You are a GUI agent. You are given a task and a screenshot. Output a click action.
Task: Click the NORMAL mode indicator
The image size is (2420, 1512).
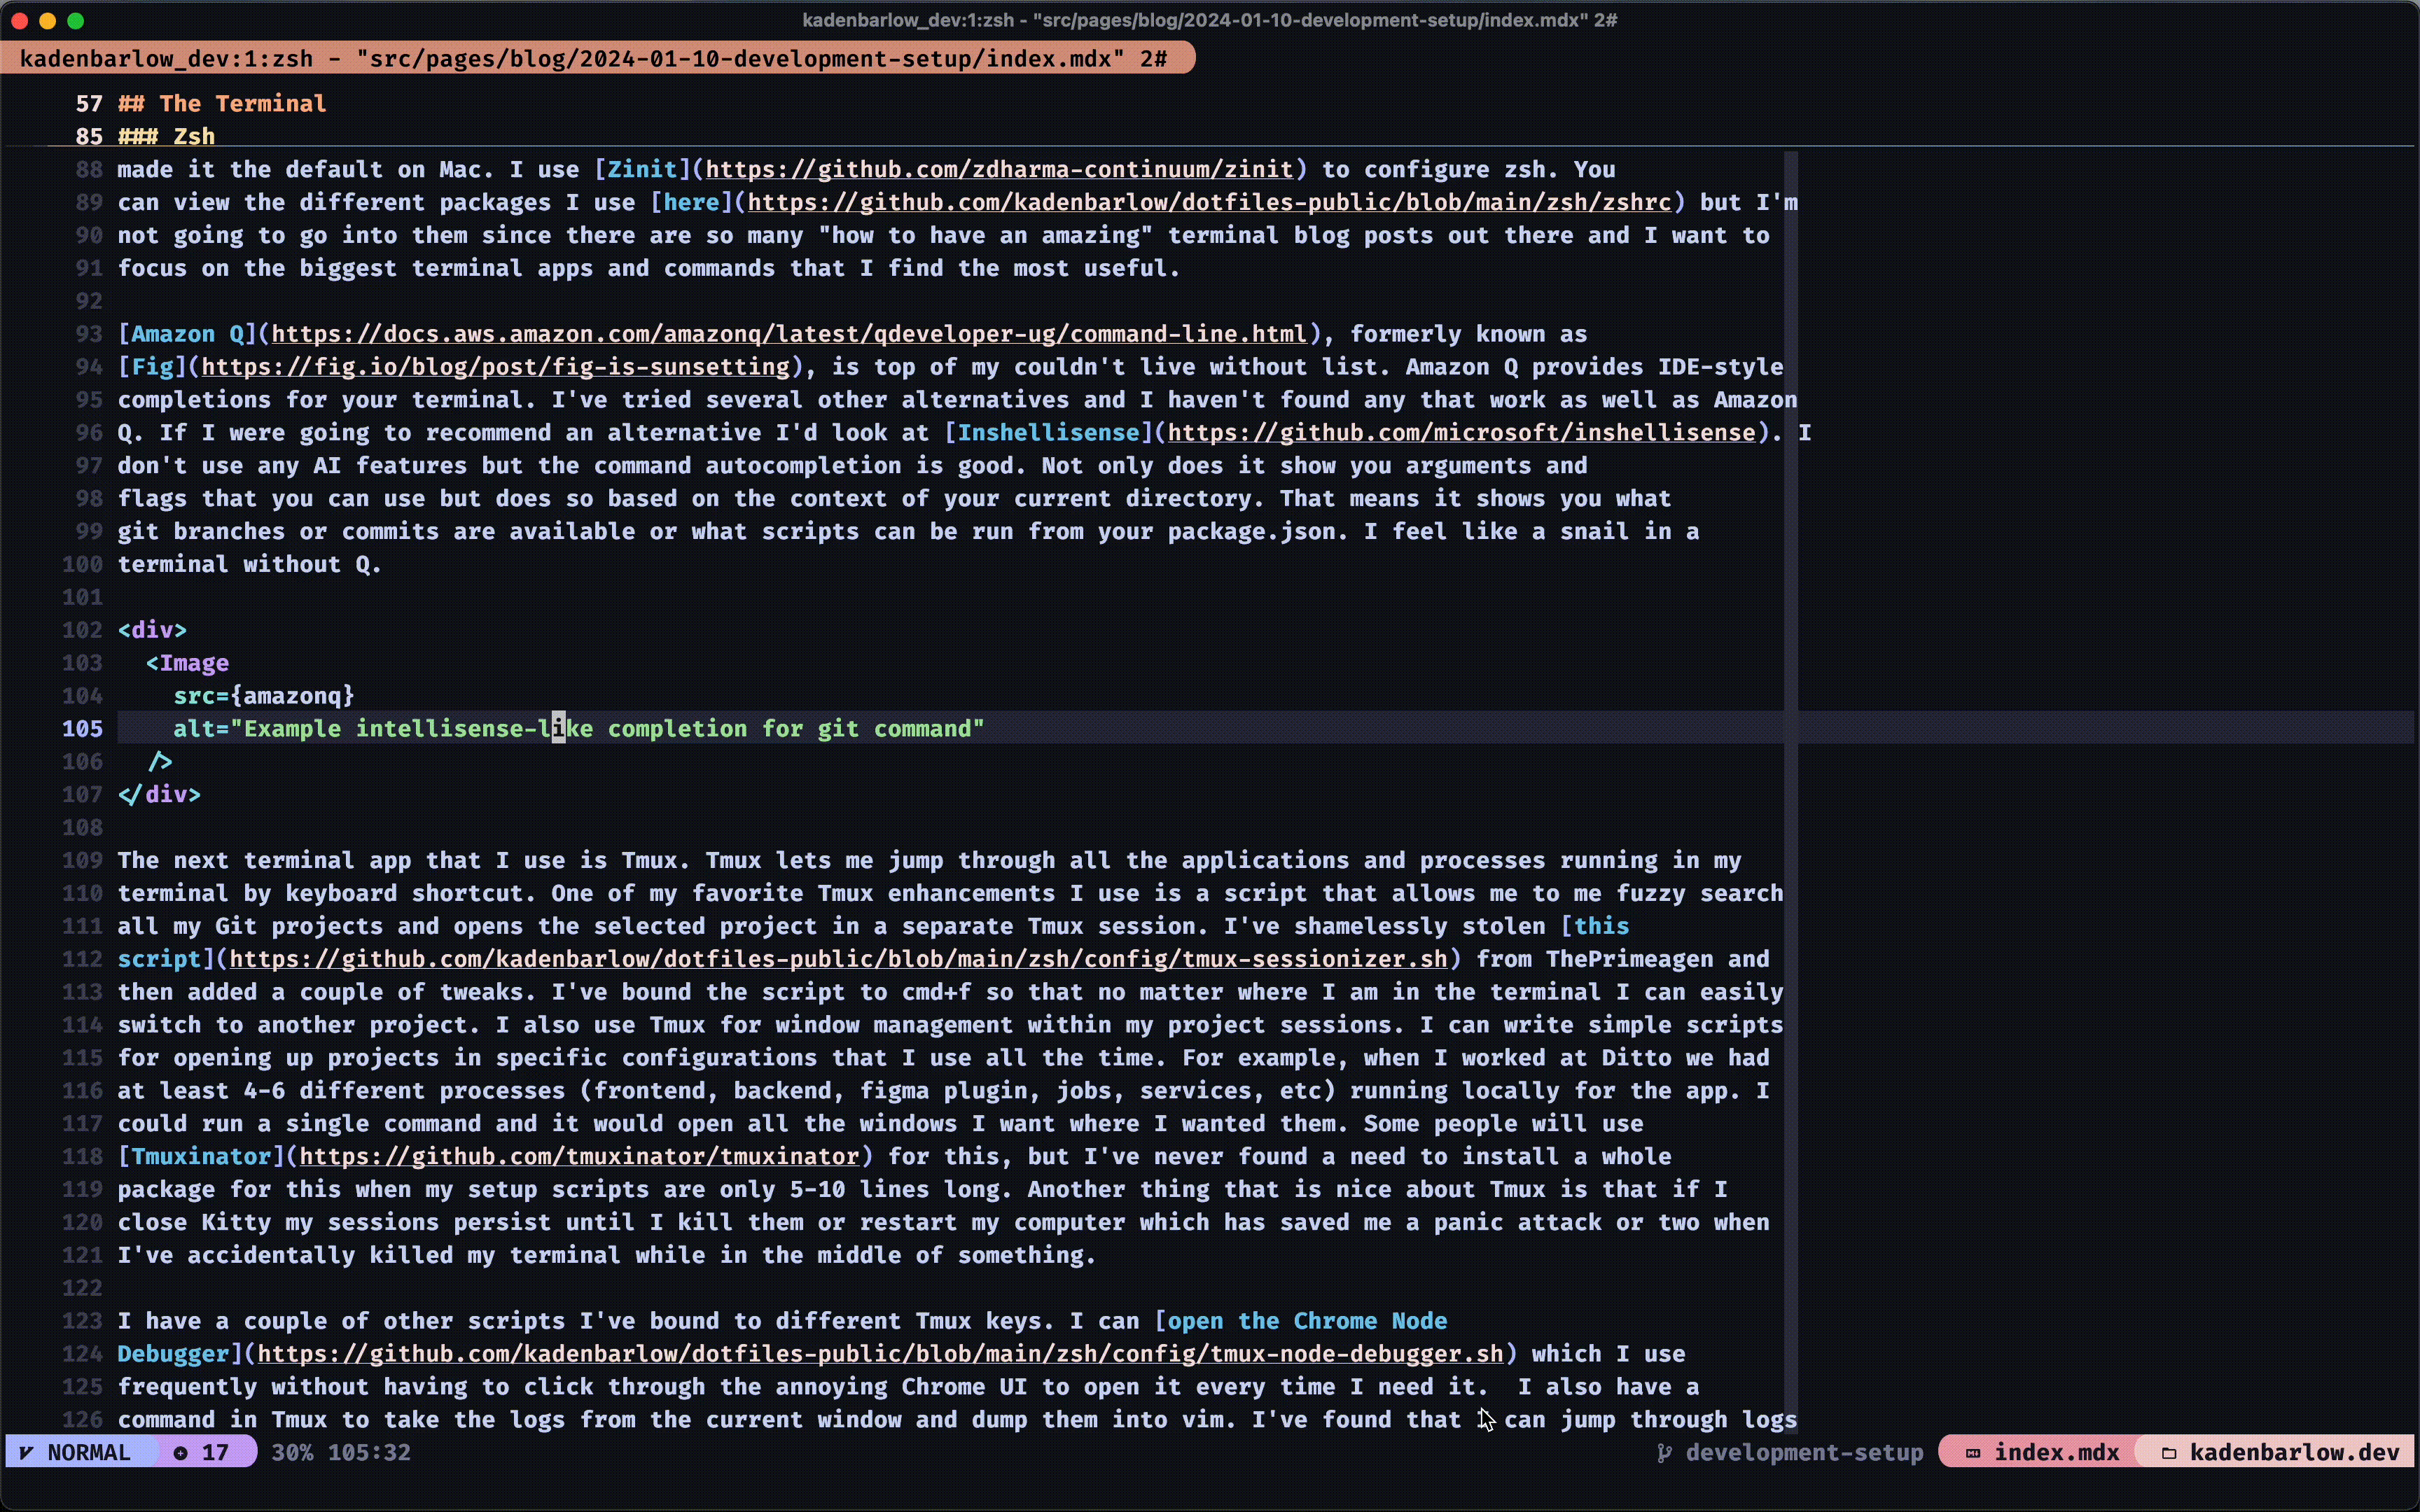tap(88, 1452)
